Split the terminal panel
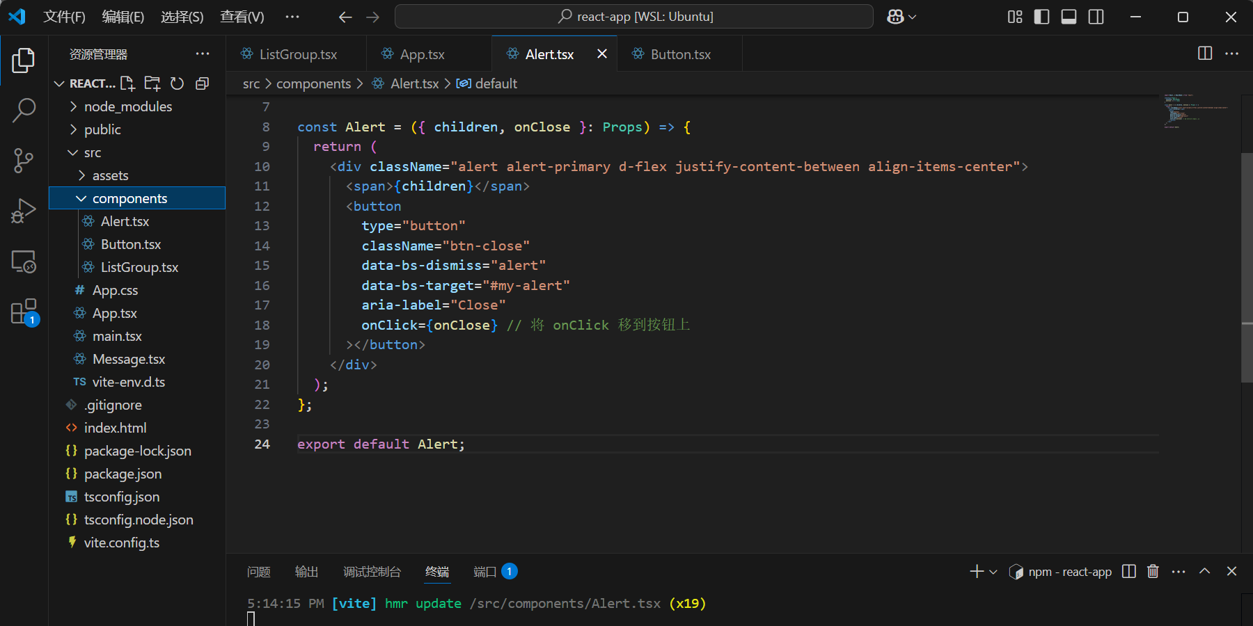Viewport: 1253px width, 626px height. (1129, 571)
